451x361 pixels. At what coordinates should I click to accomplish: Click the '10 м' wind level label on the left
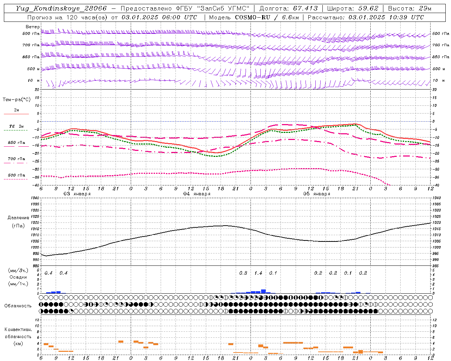pyautogui.click(x=33, y=81)
